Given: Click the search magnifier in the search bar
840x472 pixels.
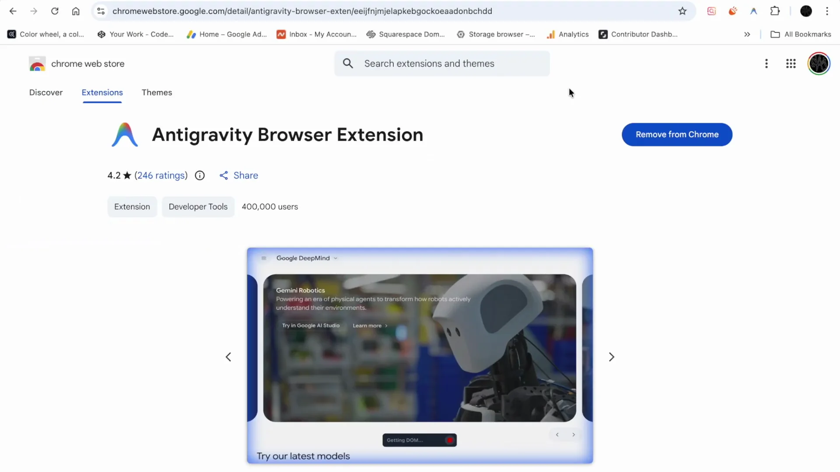Looking at the screenshot, I should [x=348, y=63].
